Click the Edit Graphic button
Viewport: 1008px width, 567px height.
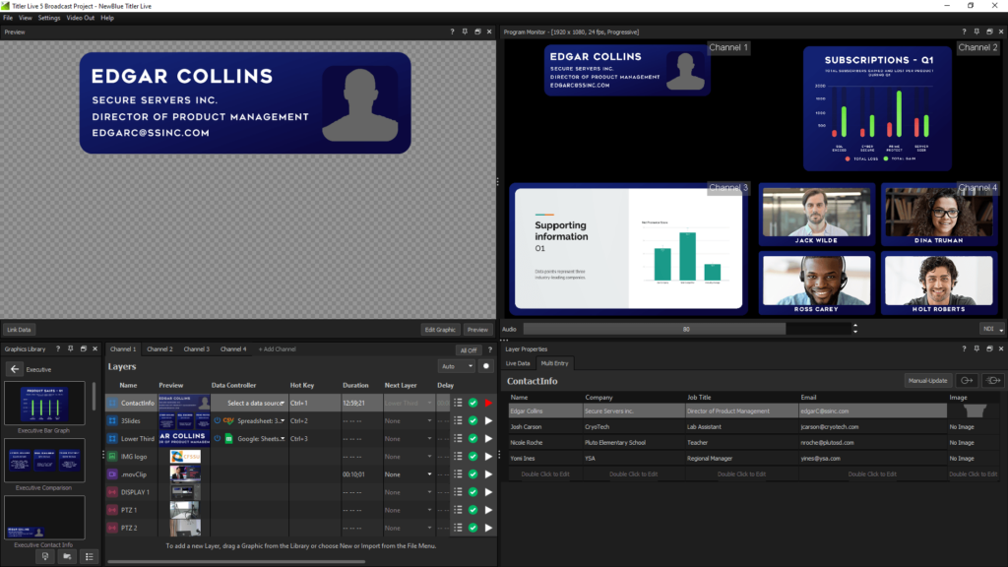[x=440, y=330]
